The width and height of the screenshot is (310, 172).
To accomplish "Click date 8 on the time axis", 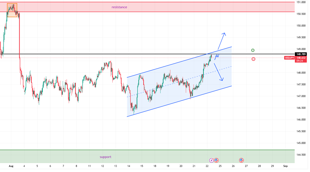I will click(x=76, y=166).
